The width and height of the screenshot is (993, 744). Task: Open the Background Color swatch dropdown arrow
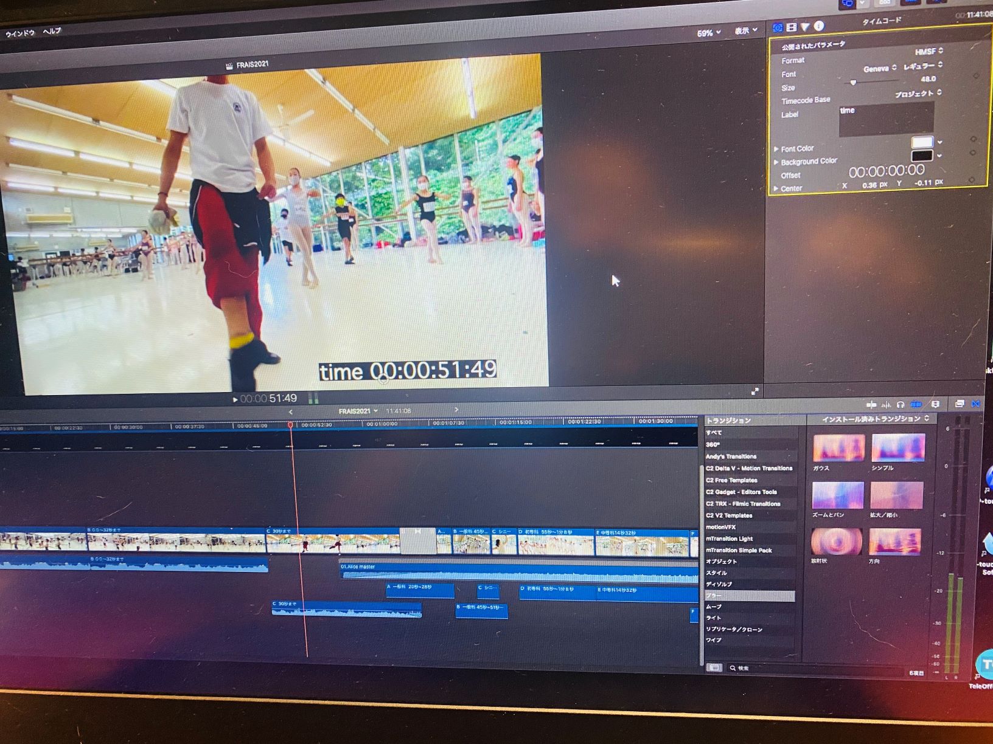coord(939,156)
